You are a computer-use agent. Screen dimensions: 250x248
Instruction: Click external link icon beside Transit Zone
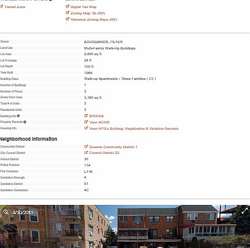(2, 6)
